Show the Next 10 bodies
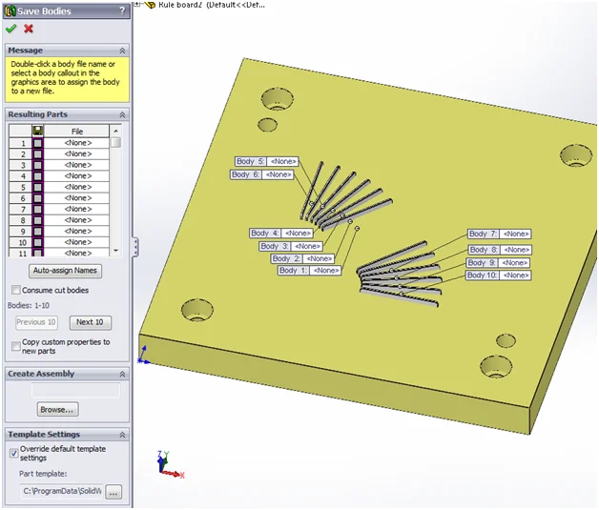This screenshot has width=599, height=510. click(91, 322)
